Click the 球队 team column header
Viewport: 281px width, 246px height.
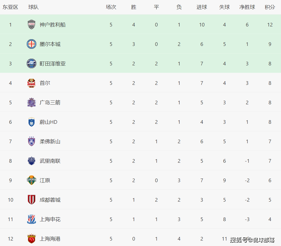point(33,7)
